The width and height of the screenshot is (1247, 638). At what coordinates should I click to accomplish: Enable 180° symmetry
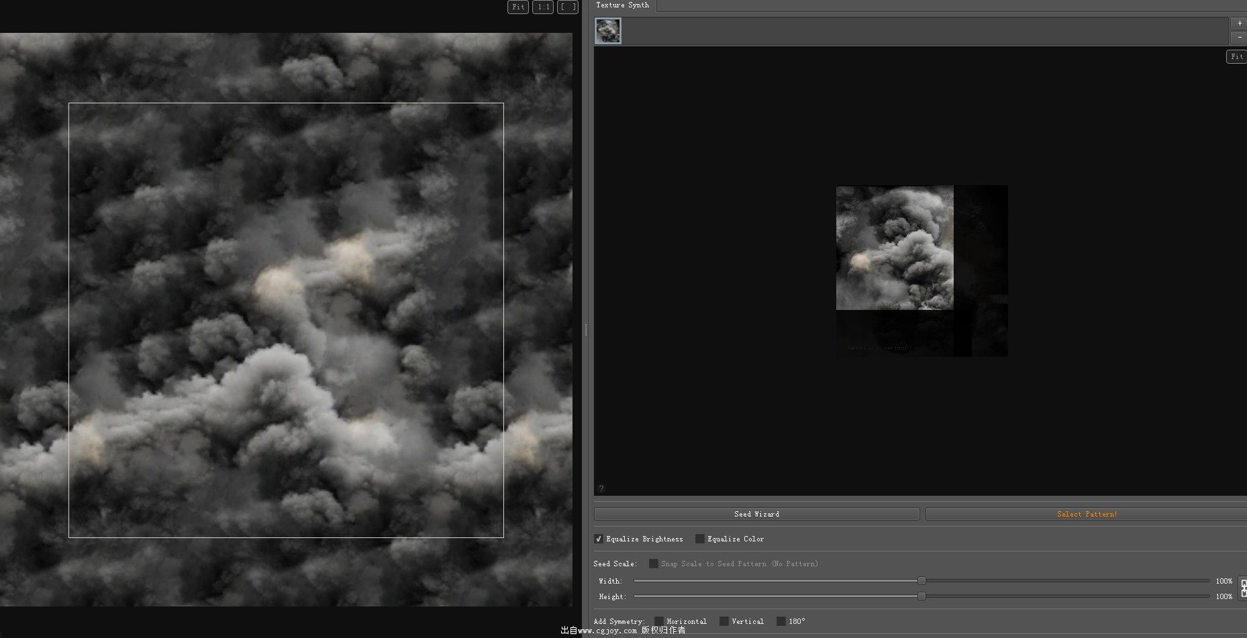(x=781, y=621)
